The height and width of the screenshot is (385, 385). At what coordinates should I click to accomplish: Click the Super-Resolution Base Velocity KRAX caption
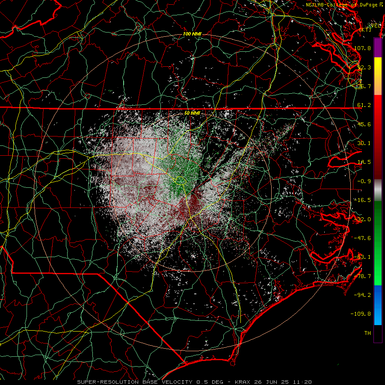coord(195,382)
